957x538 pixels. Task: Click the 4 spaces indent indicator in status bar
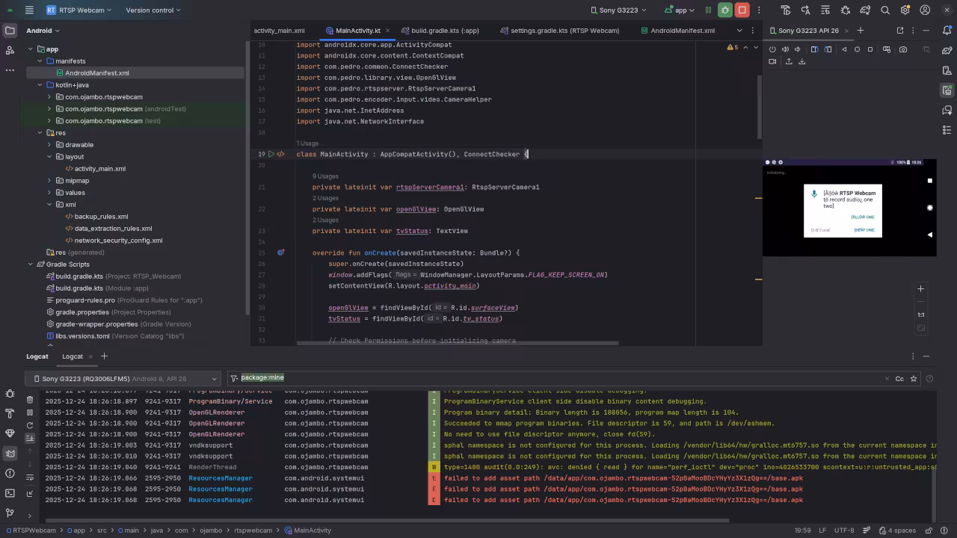(901, 530)
